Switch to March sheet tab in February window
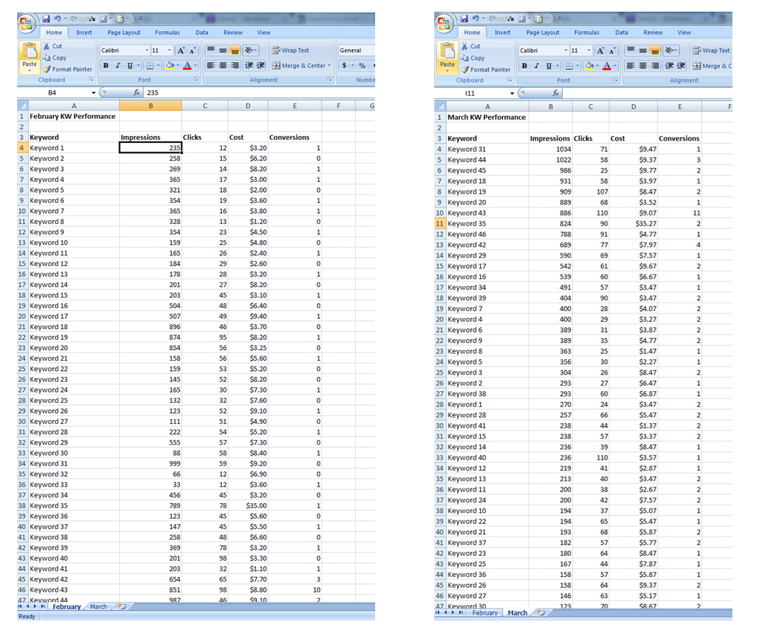 tap(99, 607)
